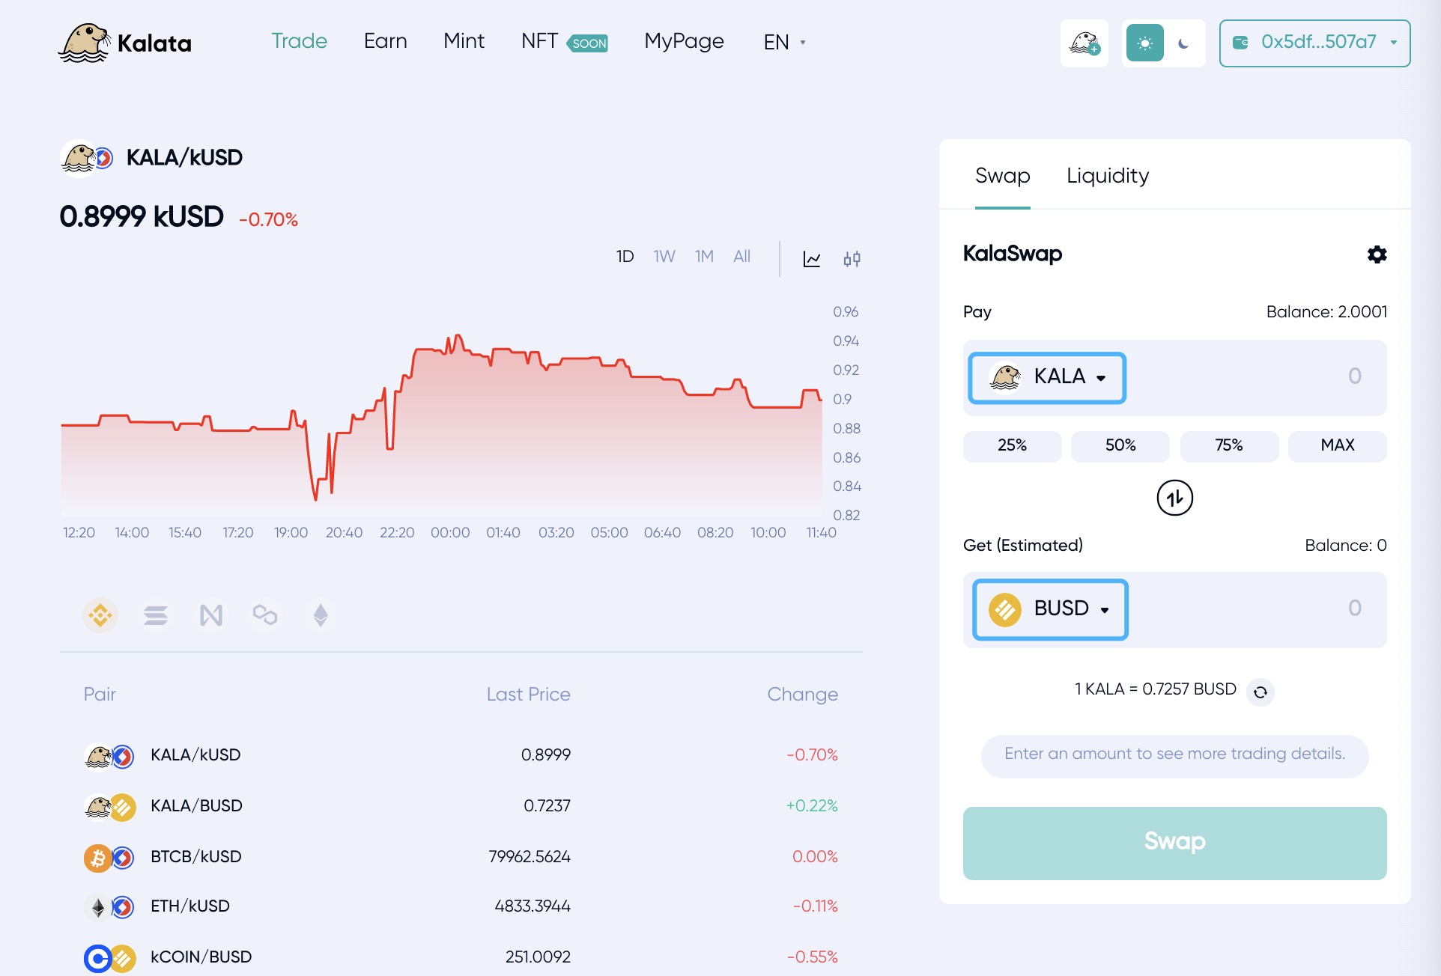The height and width of the screenshot is (976, 1441).
Task: Enable dark mode with moon toggle
Action: click(1183, 43)
